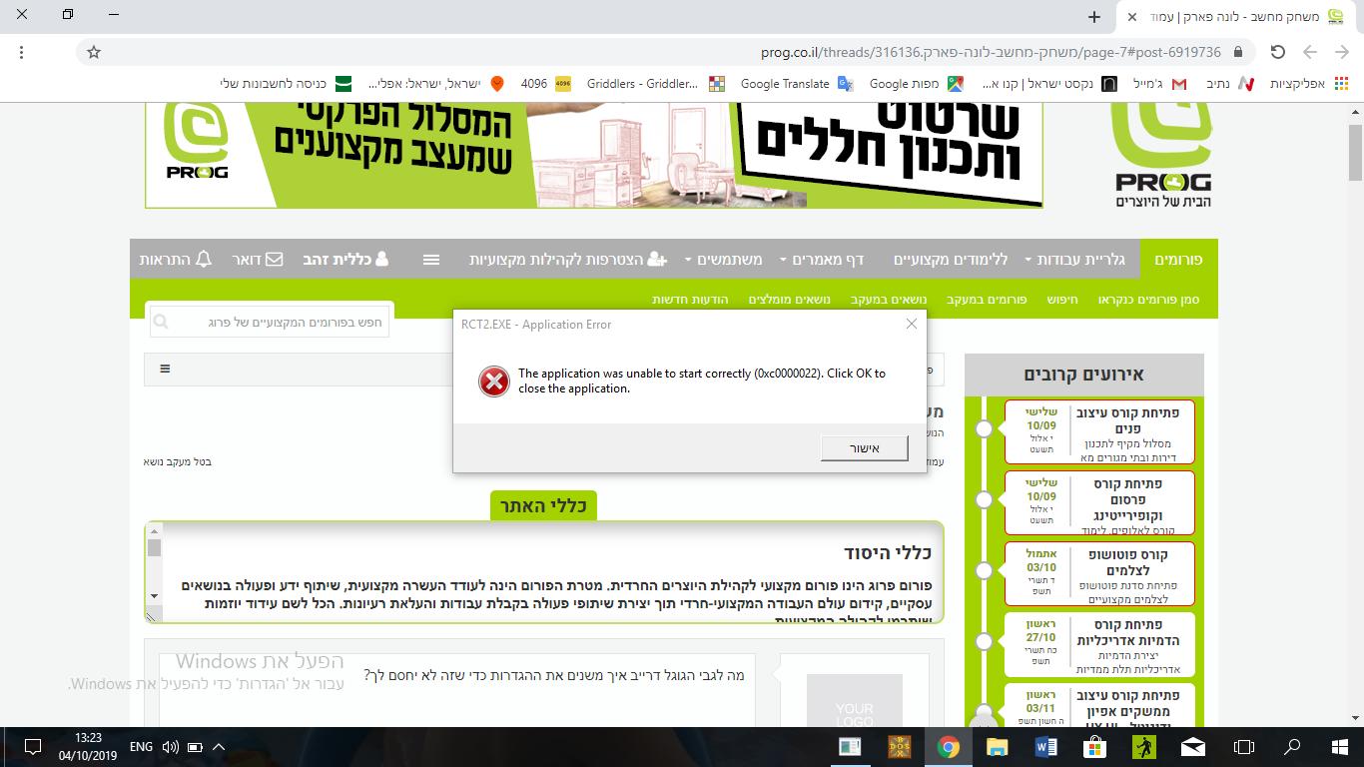Open the נושאים מומלצים link

[x=791, y=300]
